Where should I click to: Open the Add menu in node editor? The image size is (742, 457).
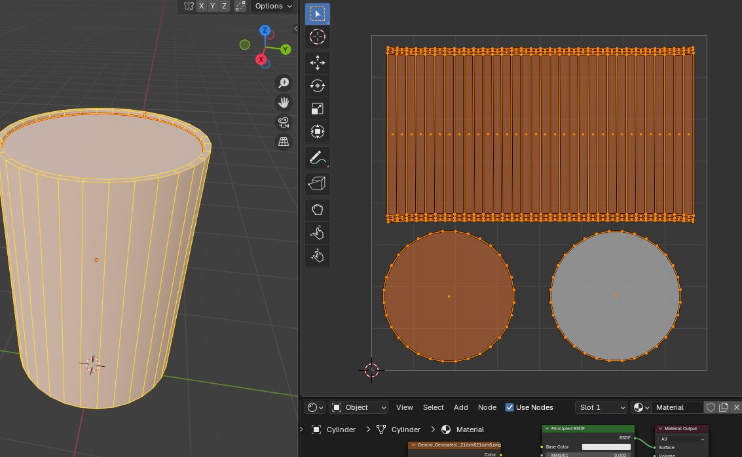[x=461, y=407]
